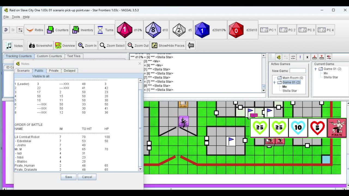Save the notes

point(68,177)
